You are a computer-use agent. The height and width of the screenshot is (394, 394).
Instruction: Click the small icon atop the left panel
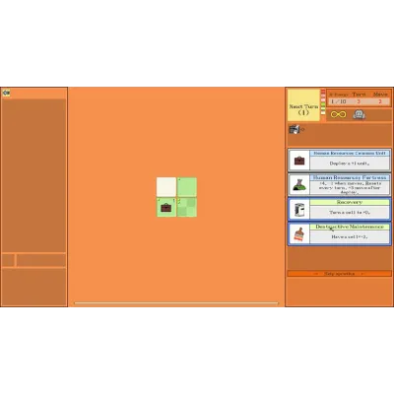(6, 93)
